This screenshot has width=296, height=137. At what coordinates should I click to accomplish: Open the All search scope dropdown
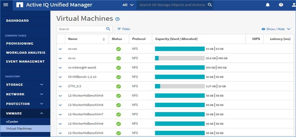(x=128, y=5)
